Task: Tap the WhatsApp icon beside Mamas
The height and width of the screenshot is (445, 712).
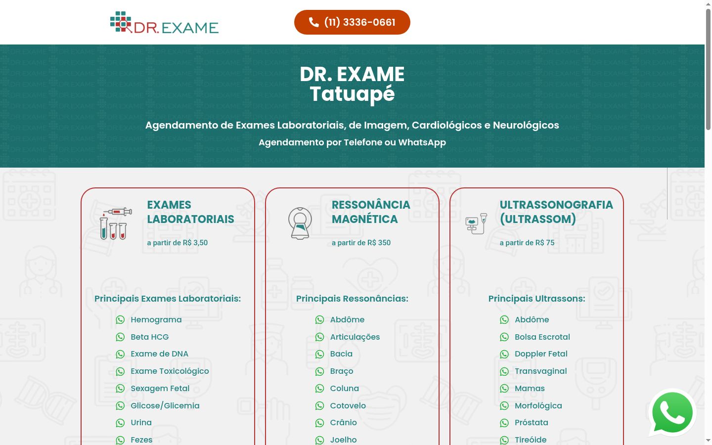Action: [504, 389]
